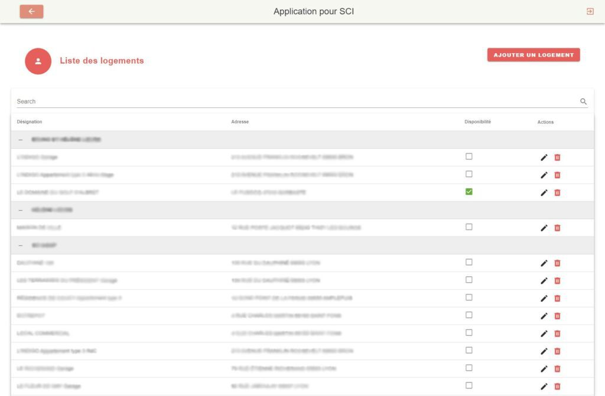
Task: Click trash icon on the row with checked availability
Action: click(x=557, y=192)
